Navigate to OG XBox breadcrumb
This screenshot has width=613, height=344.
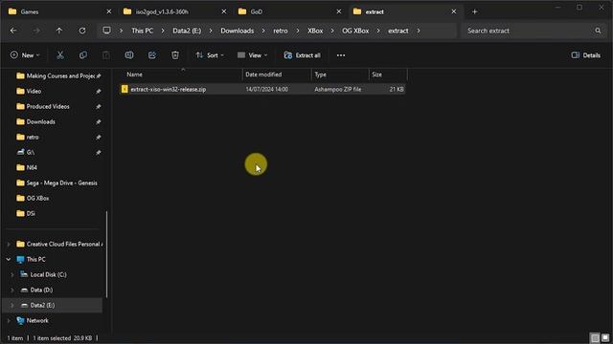(x=355, y=31)
